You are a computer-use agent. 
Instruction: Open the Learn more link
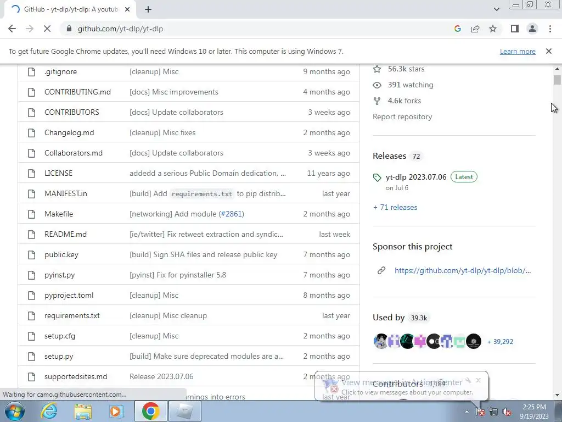[x=518, y=51]
